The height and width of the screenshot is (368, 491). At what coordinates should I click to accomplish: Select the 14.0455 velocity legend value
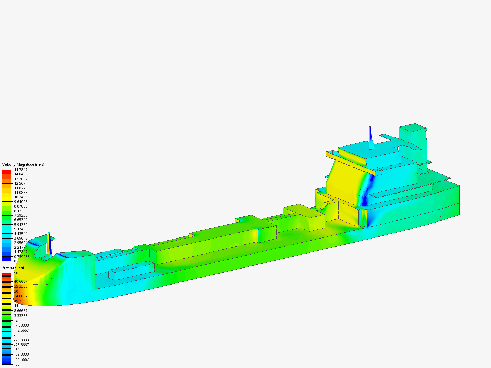point(21,174)
